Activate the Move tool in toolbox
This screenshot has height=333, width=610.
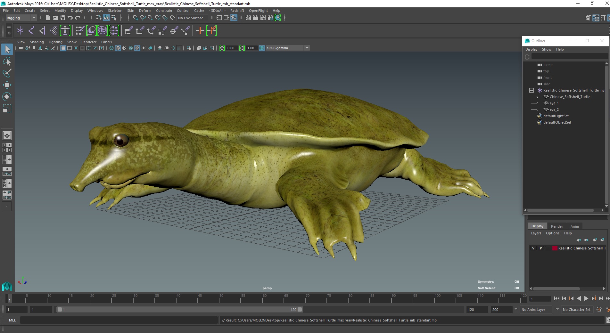click(x=7, y=85)
